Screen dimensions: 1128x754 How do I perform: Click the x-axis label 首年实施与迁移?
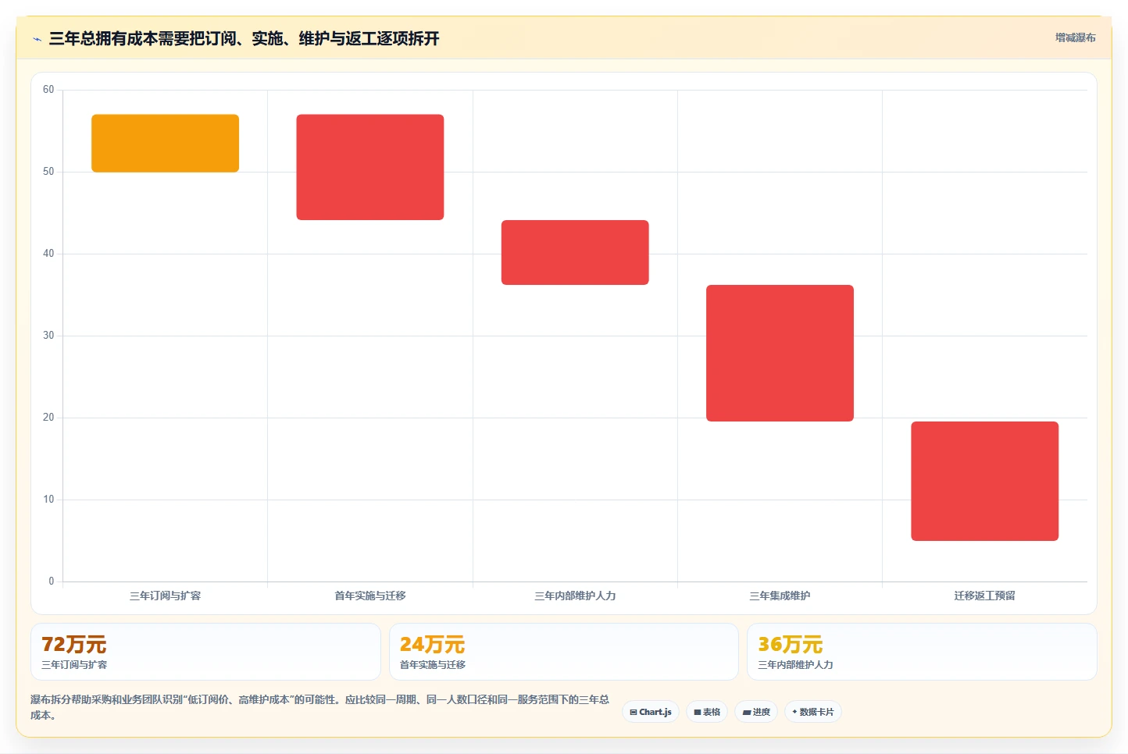(x=370, y=596)
